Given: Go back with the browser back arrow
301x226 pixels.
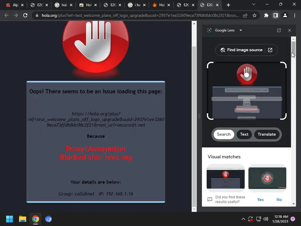Looking at the screenshot, I should click(x=6, y=15).
